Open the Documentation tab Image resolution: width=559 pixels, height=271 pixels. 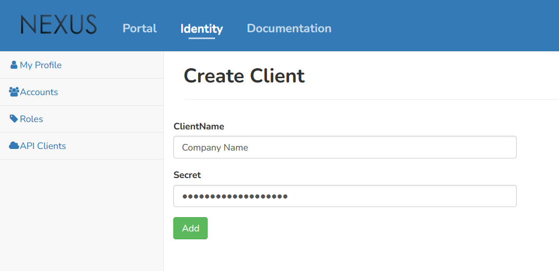(x=289, y=29)
